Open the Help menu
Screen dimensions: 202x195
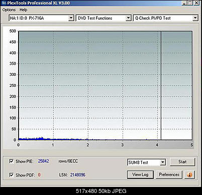coord(23,10)
